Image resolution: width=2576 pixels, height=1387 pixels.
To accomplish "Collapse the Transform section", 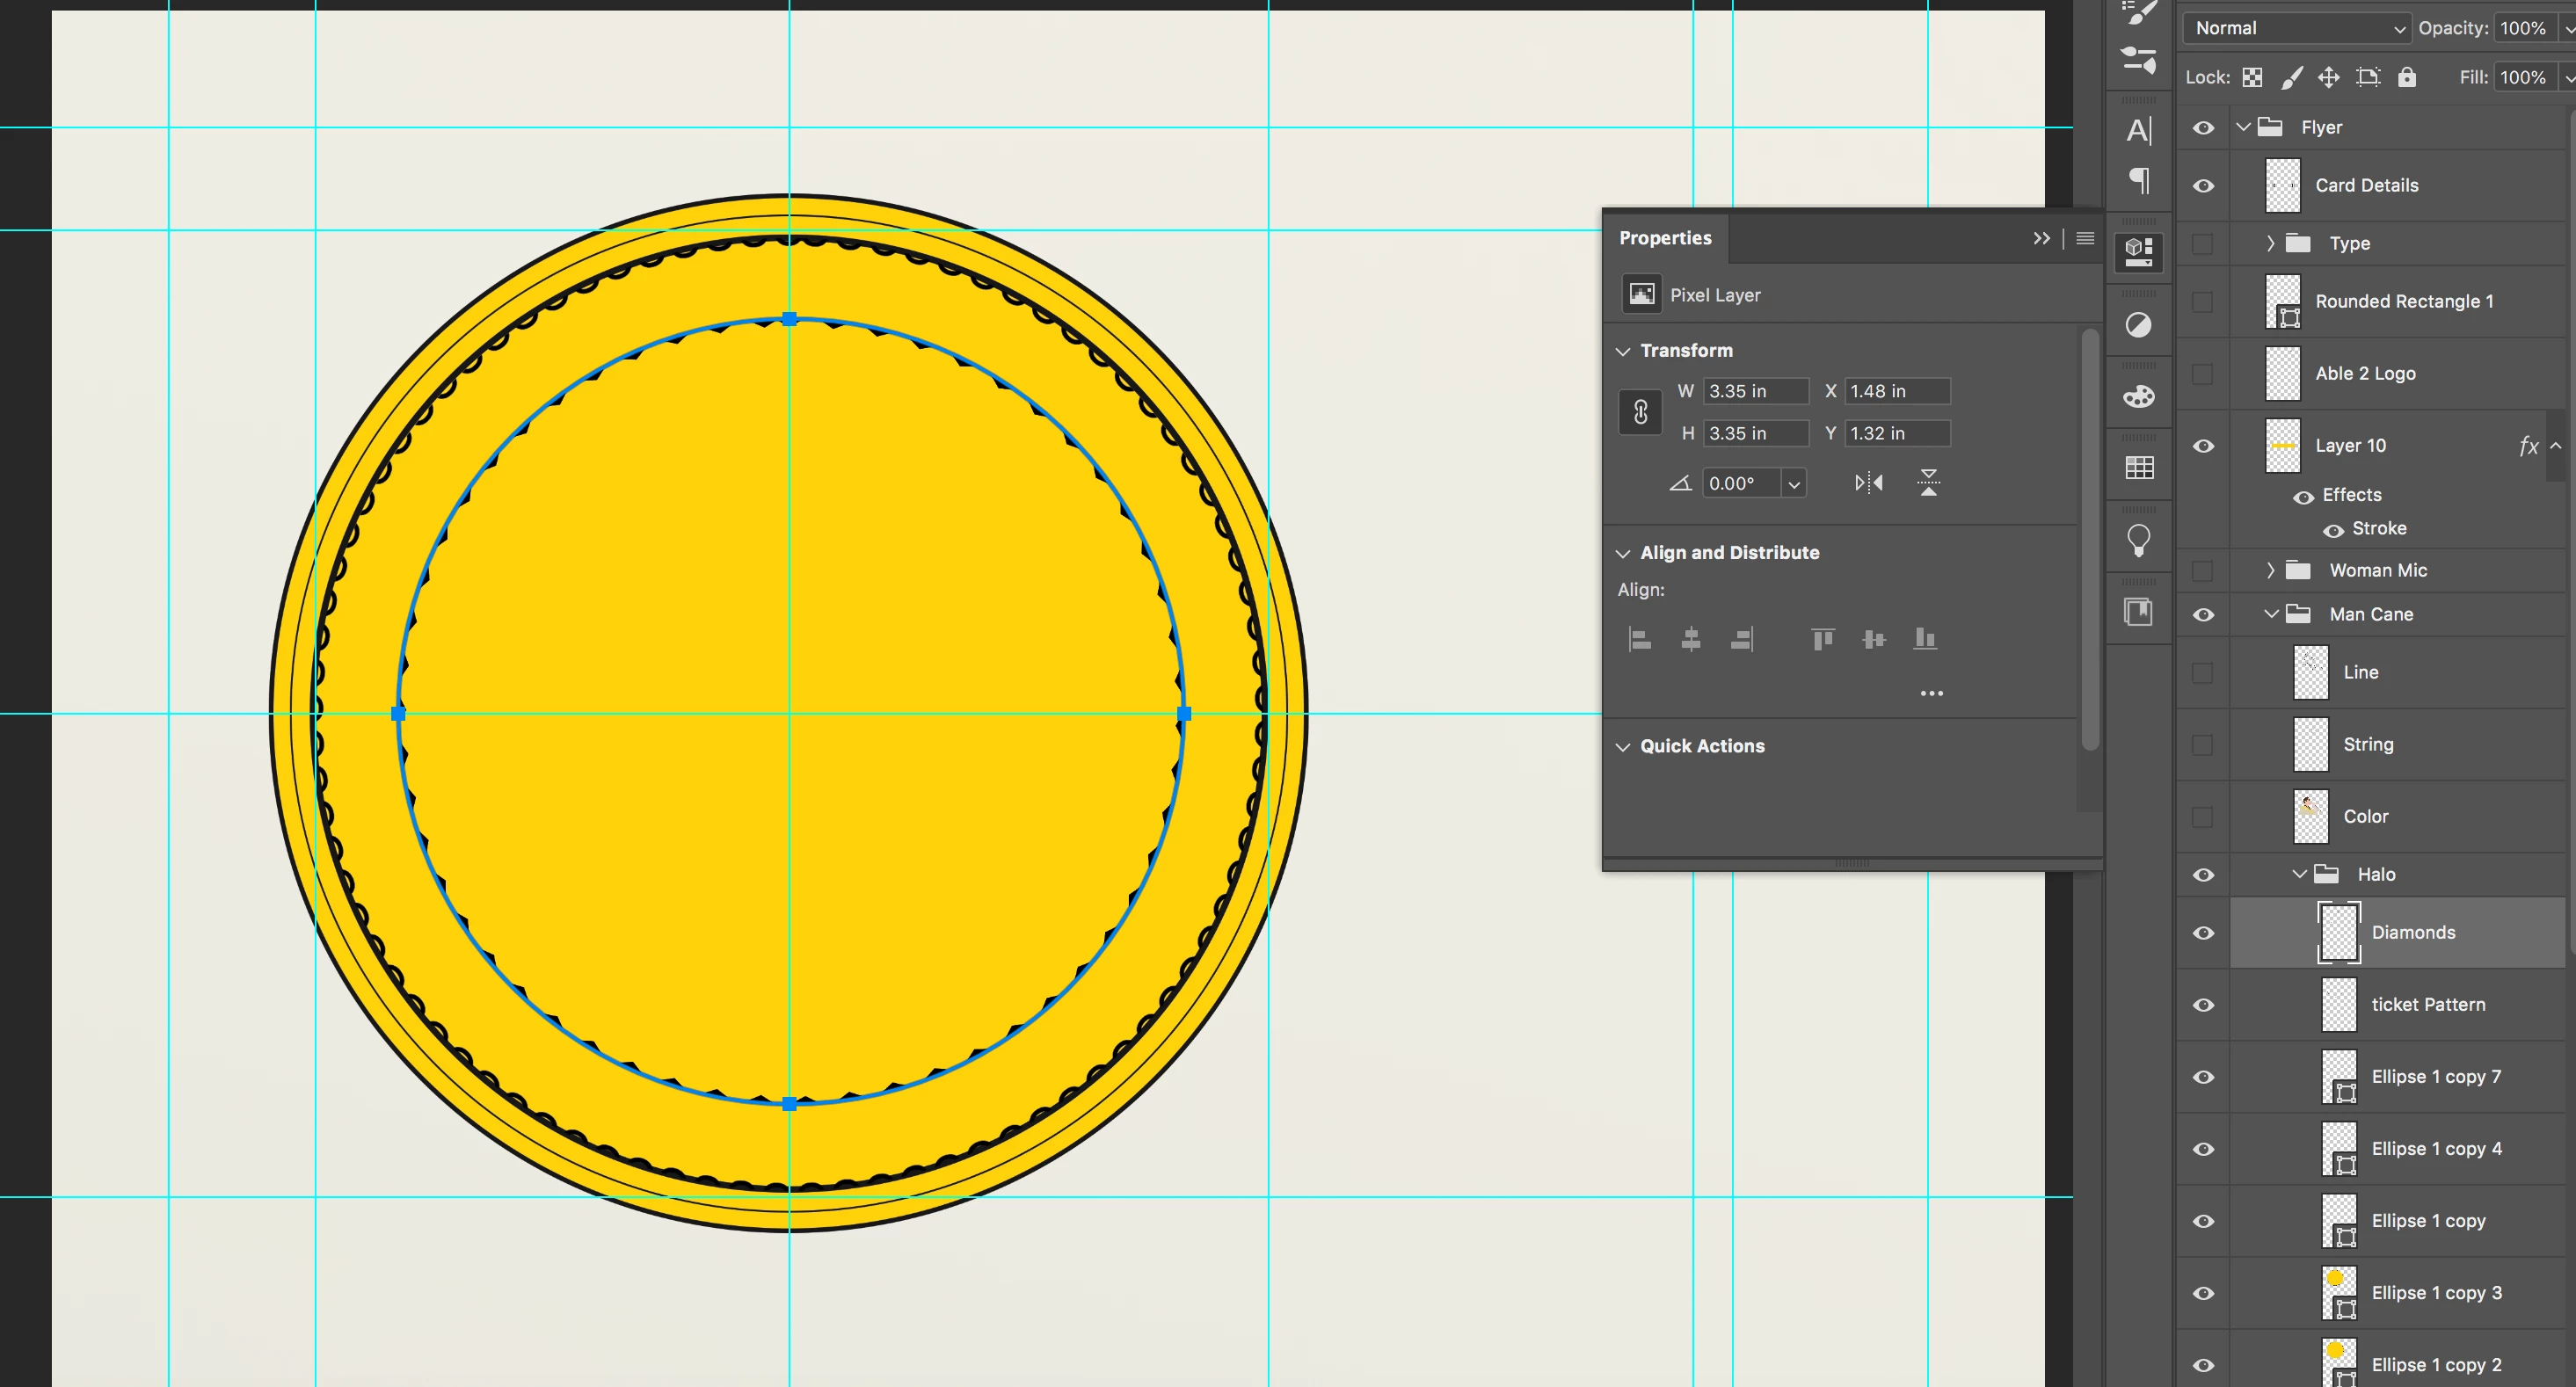I will [x=1623, y=351].
